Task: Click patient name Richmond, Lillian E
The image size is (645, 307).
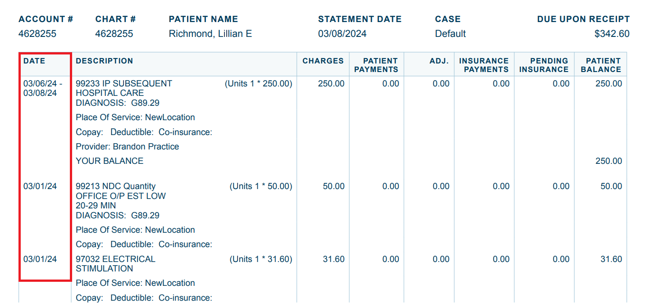Action: (210, 34)
